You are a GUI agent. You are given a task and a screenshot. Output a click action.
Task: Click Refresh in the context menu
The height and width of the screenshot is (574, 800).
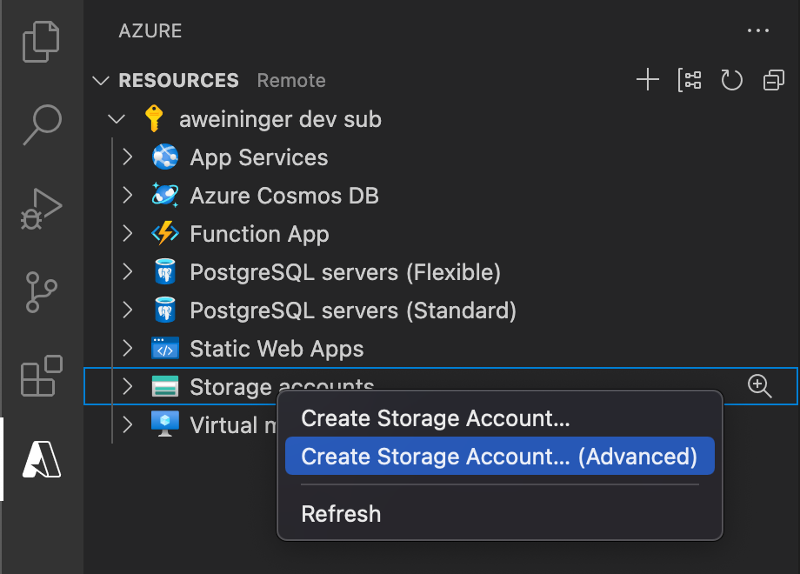tap(341, 514)
